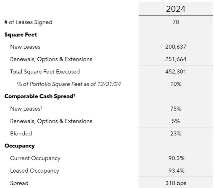Click the Current Occupancy value 90.3%
The width and height of the screenshot is (214, 188).
coord(176,158)
